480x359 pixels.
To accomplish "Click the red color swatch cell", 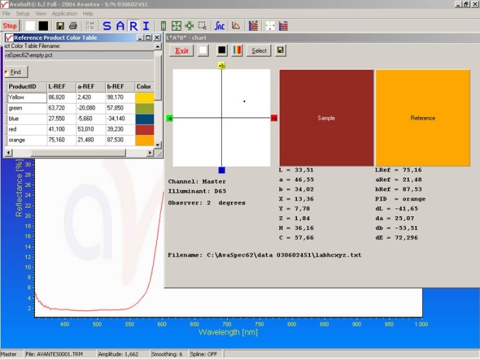I will tap(145, 130).
